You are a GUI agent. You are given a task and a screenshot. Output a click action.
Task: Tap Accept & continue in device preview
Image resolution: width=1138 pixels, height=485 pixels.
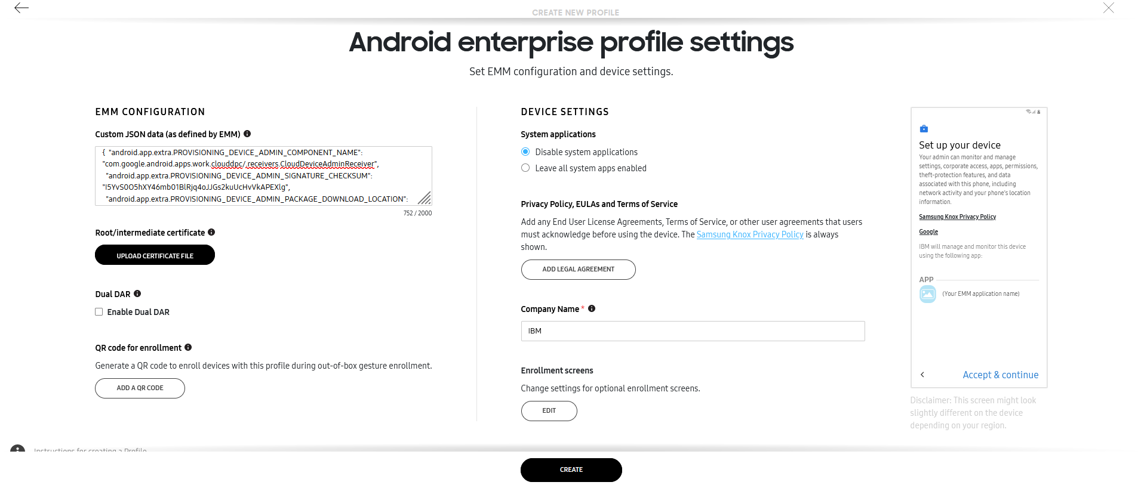click(1001, 374)
